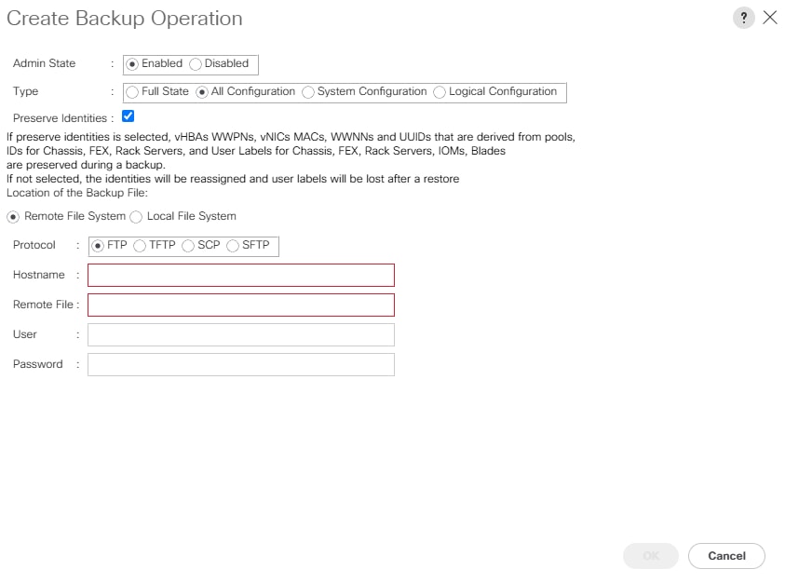Select Enabled admin state

(x=132, y=64)
